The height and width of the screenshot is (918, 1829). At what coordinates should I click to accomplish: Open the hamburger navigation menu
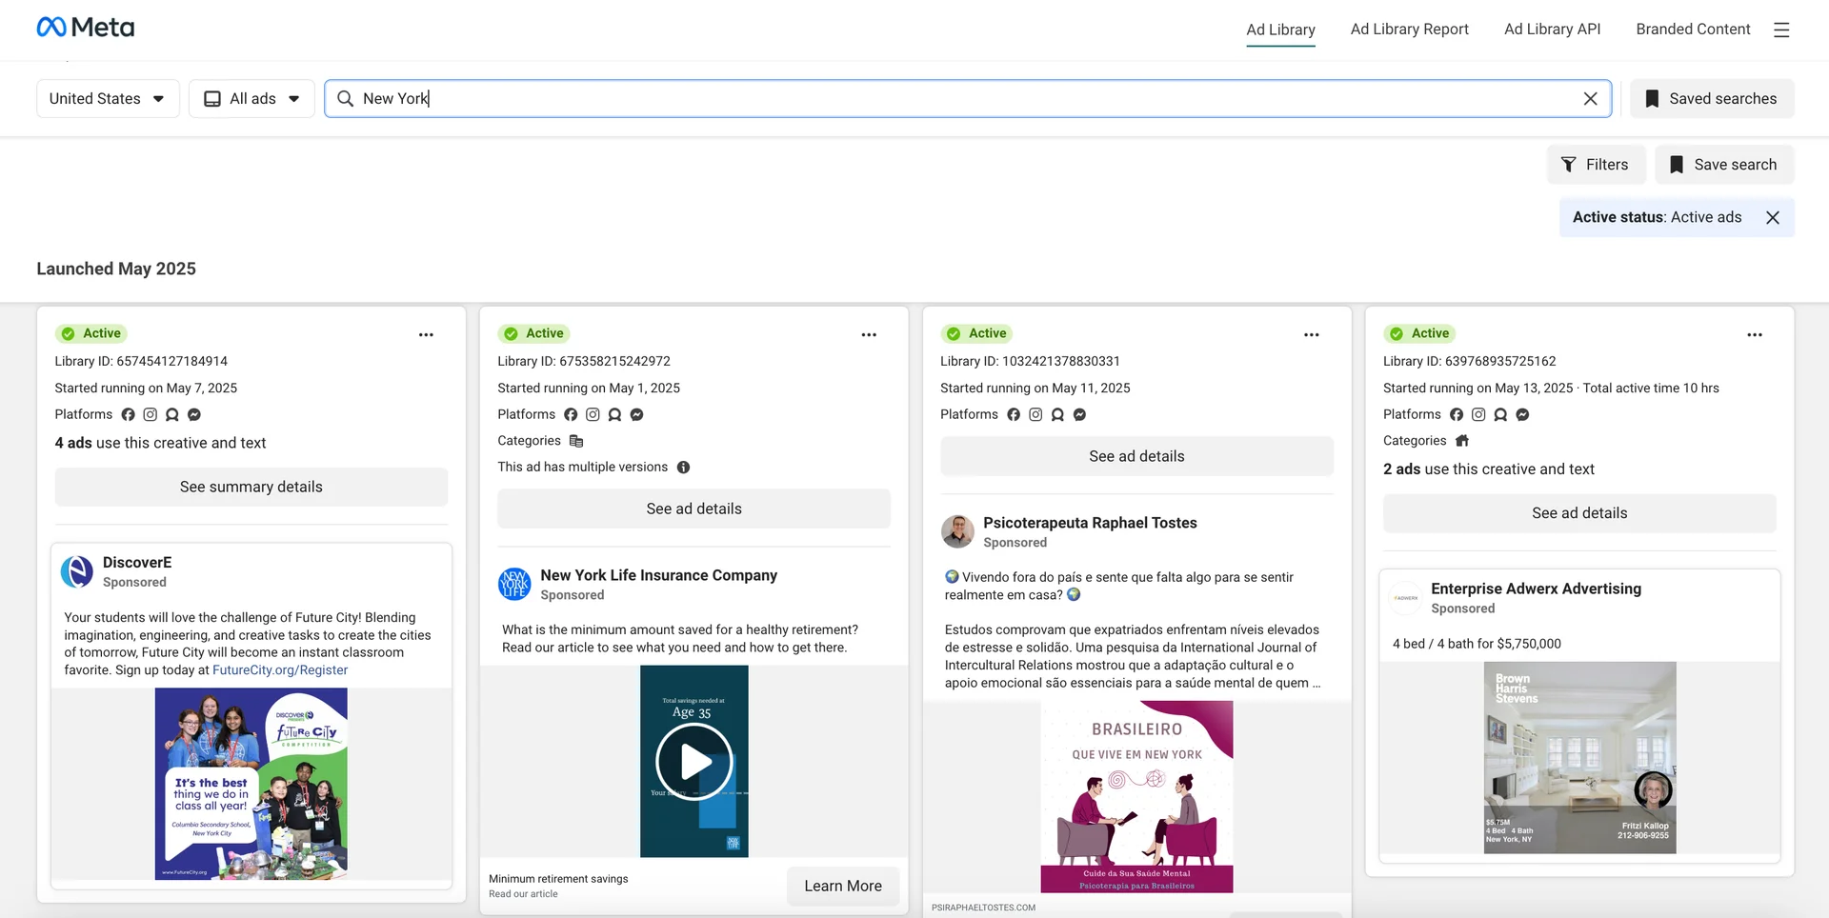tap(1781, 30)
